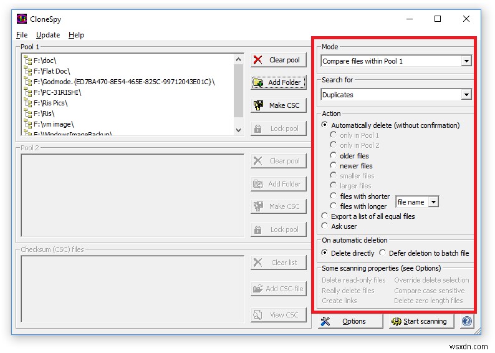The width and height of the screenshot is (495, 353).
Task: Open the Help menu
Action: pyautogui.click(x=76, y=35)
